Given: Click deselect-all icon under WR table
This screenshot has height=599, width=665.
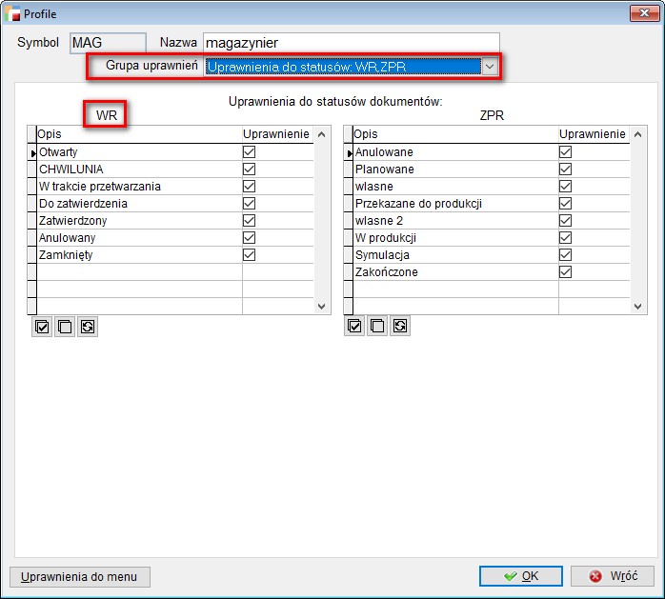Looking at the screenshot, I should click(x=65, y=327).
